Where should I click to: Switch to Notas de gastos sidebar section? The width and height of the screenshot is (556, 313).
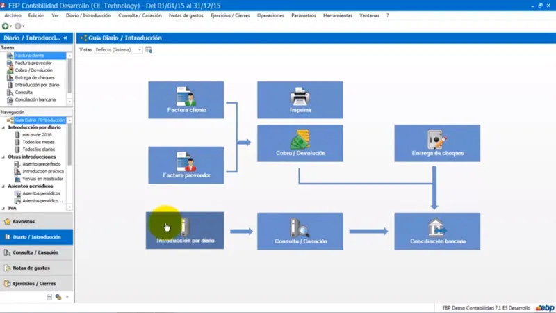tap(37, 268)
